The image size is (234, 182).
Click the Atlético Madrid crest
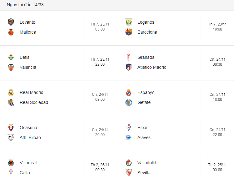pyautogui.click(x=129, y=67)
